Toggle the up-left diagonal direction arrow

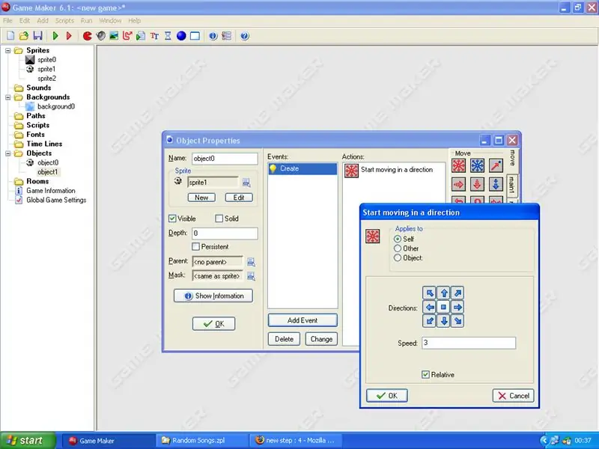[430, 293]
